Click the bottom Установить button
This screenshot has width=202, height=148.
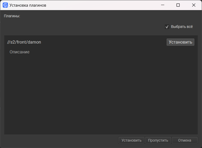[131, 140]
